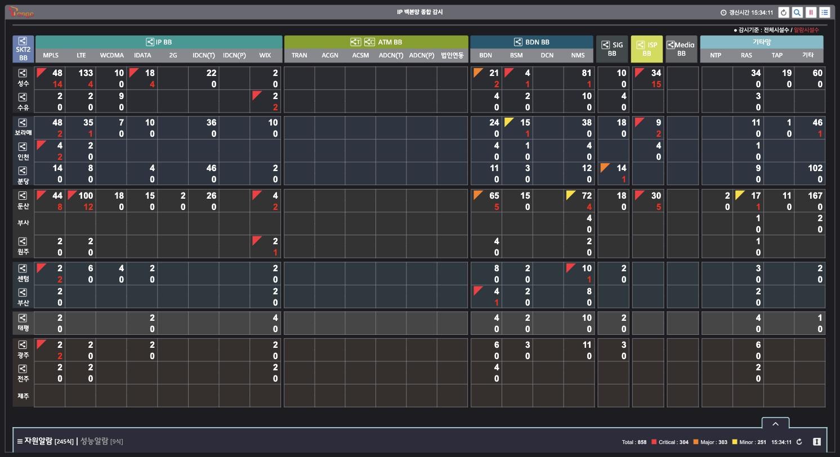Open topology icon for 태평 row

[23, 318]
